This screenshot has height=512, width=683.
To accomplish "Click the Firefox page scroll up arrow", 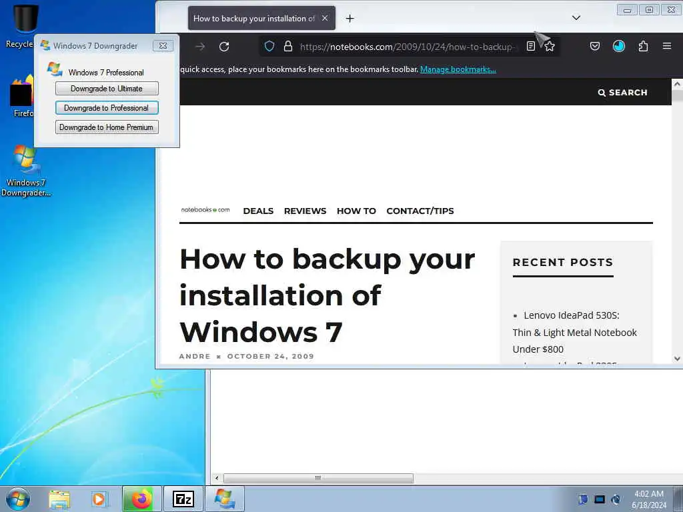I will [677, 84].
